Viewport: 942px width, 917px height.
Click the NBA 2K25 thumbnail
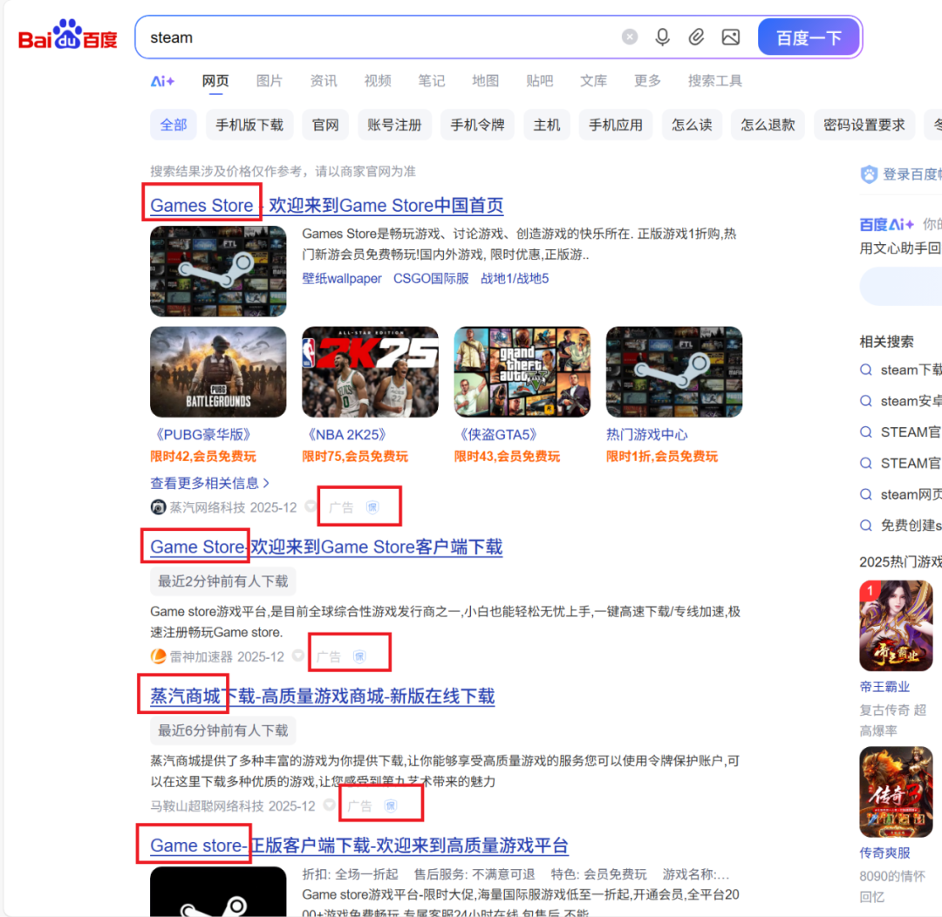coord(370,371)
